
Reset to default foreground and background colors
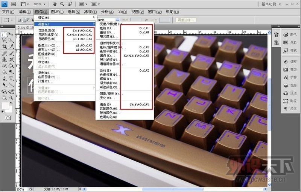coord(3,112)
